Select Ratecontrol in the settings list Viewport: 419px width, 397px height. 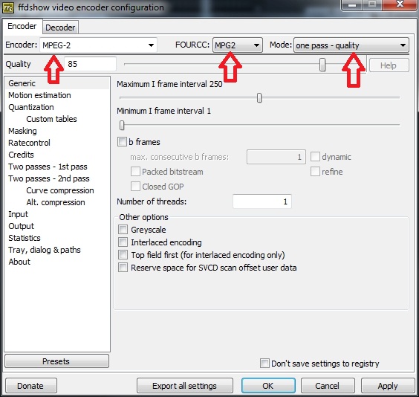pyautogui.click(x=29, y=143)
